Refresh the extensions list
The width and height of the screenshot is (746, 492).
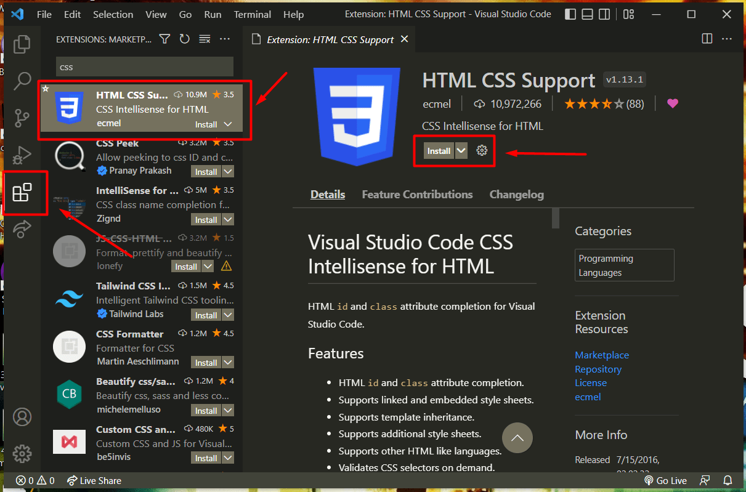[184, 39]
